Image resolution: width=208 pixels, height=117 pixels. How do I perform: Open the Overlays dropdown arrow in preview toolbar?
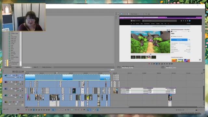point(144,14)
